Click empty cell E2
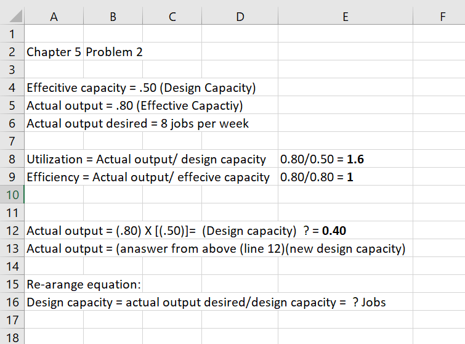 (346, 52)
